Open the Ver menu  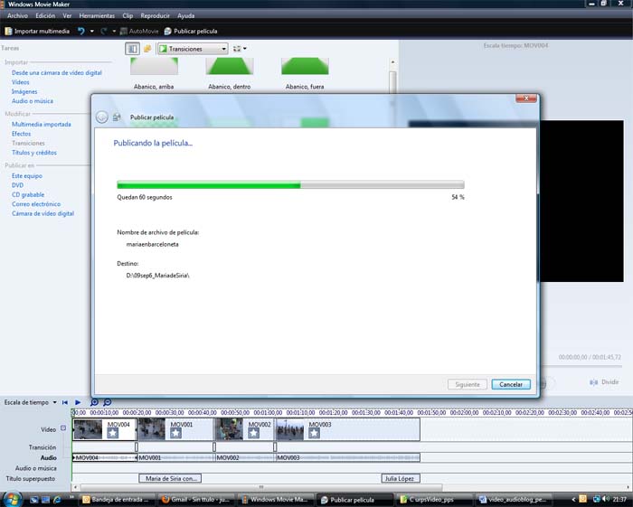(67, 15)
